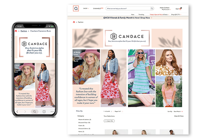
Task: Go to next results page arrow
Action: [x=122, y=111]
